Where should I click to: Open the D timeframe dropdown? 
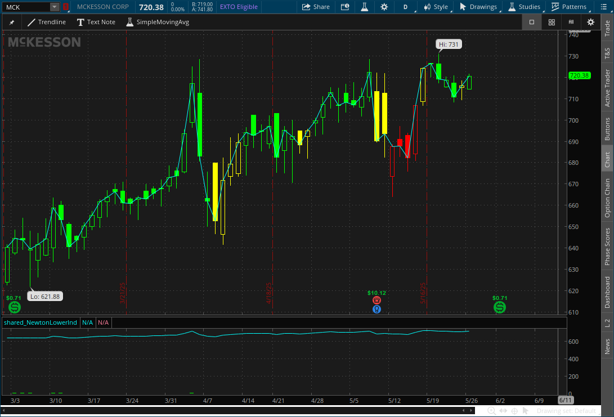tap(406, 7)
